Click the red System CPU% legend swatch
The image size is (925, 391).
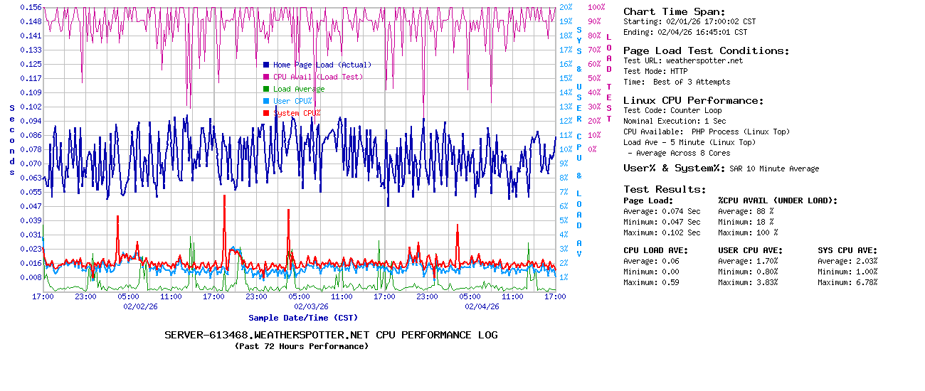(x=266, y=113)
